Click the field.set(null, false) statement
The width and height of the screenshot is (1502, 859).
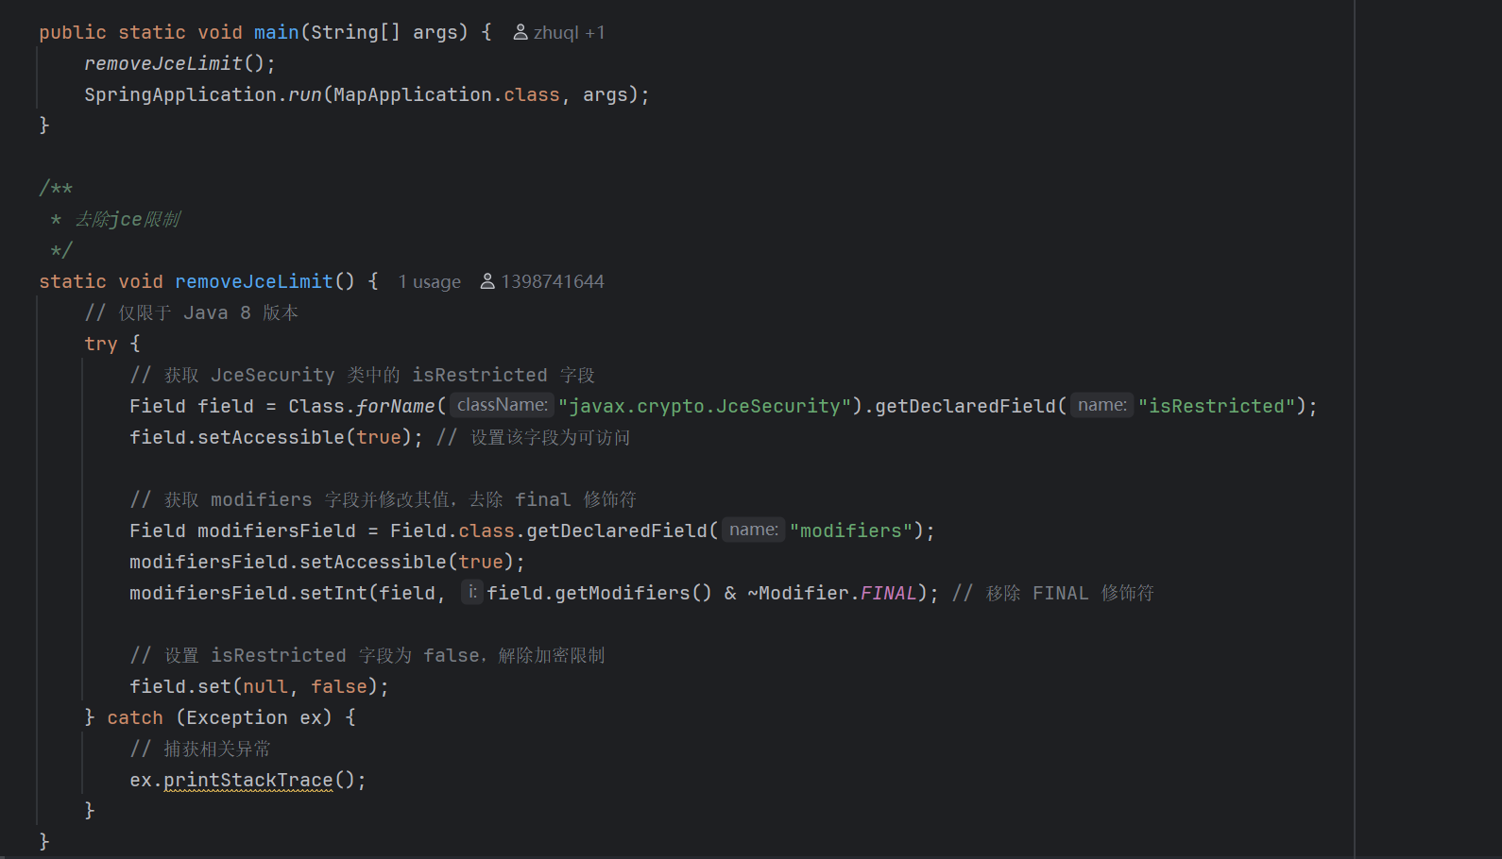click(x=259, y=687)
